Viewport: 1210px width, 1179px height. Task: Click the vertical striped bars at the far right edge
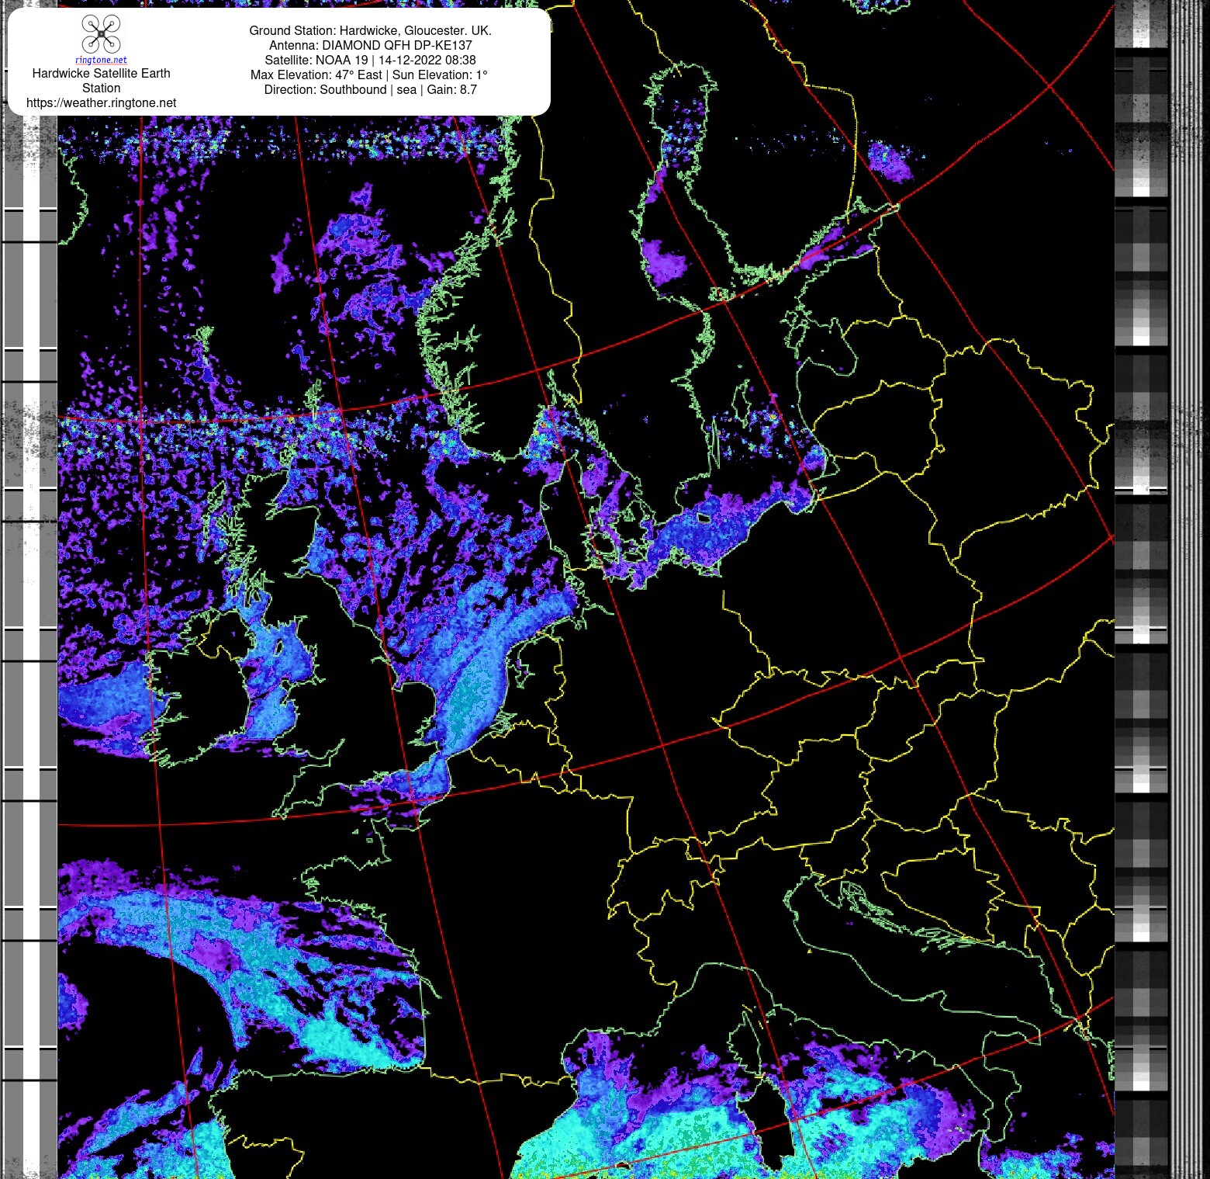click(x=1188, y=590)
